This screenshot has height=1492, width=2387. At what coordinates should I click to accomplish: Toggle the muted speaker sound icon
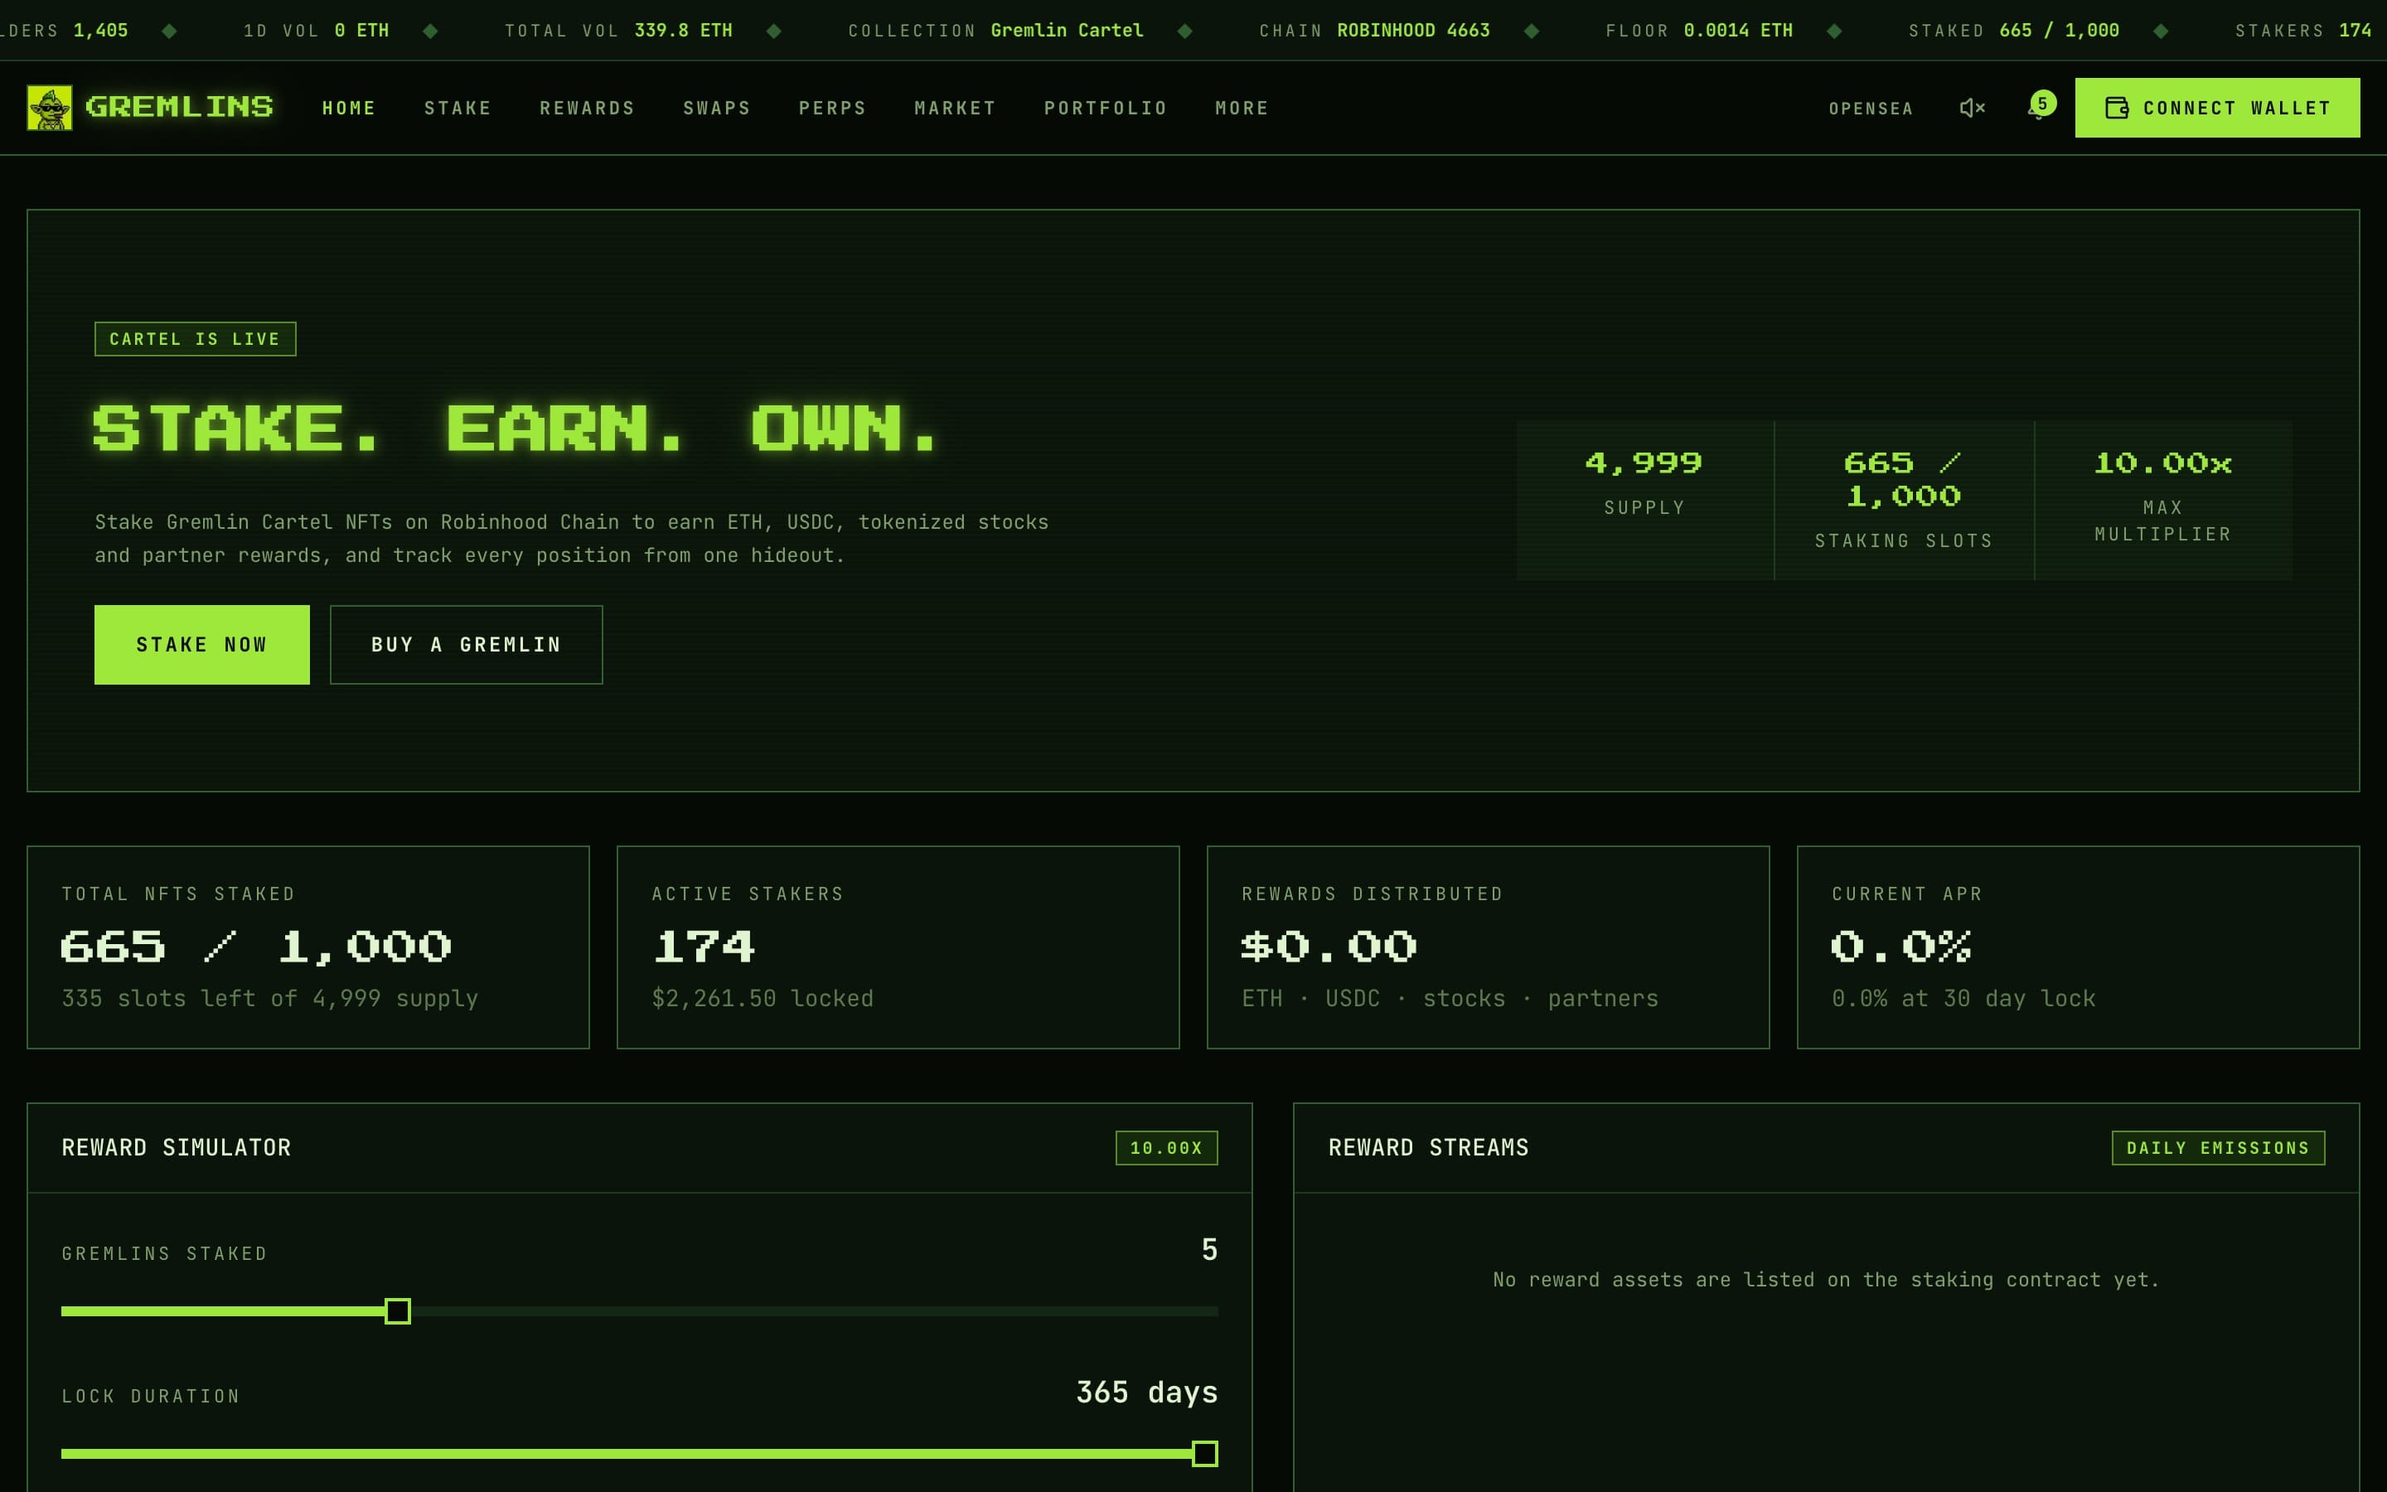tap(1972, 108)
